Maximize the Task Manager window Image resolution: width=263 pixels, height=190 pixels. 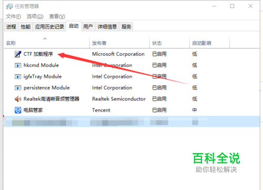click(232, 6)
